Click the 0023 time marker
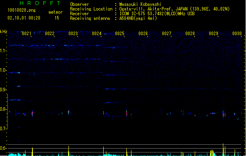The height and width of the screenshot is (156, 246). point(73,34)
